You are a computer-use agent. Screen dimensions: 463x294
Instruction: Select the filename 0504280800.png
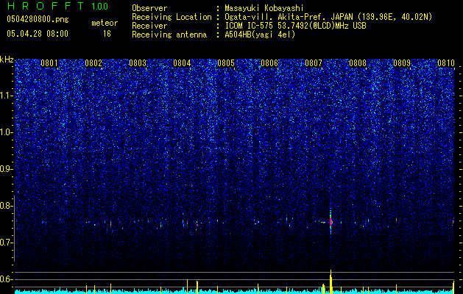(x=38, y=20)
